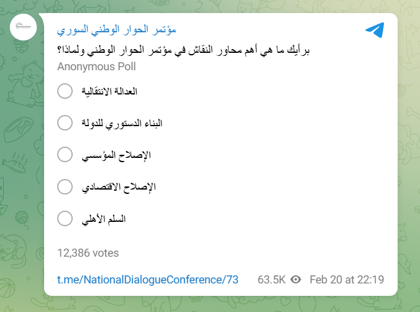Vote with the السلم الأهلي radio circle

[x=65, y=219]
